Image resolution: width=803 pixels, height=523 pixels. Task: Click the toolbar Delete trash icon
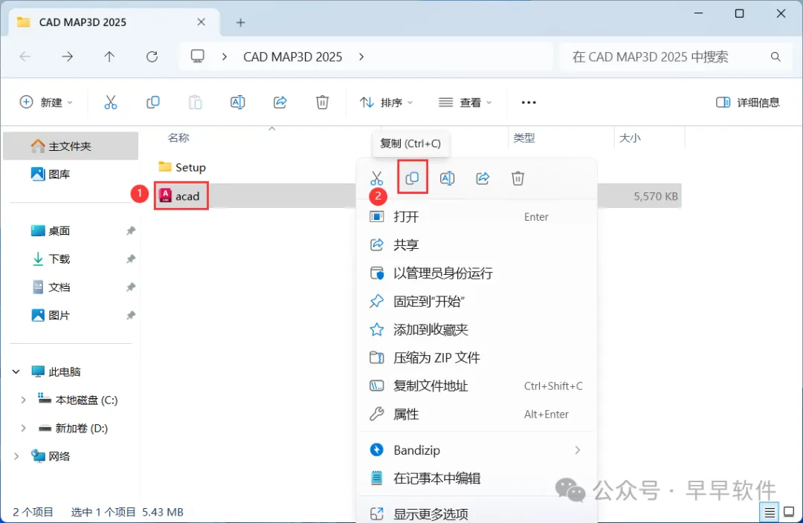click(322, 103)
